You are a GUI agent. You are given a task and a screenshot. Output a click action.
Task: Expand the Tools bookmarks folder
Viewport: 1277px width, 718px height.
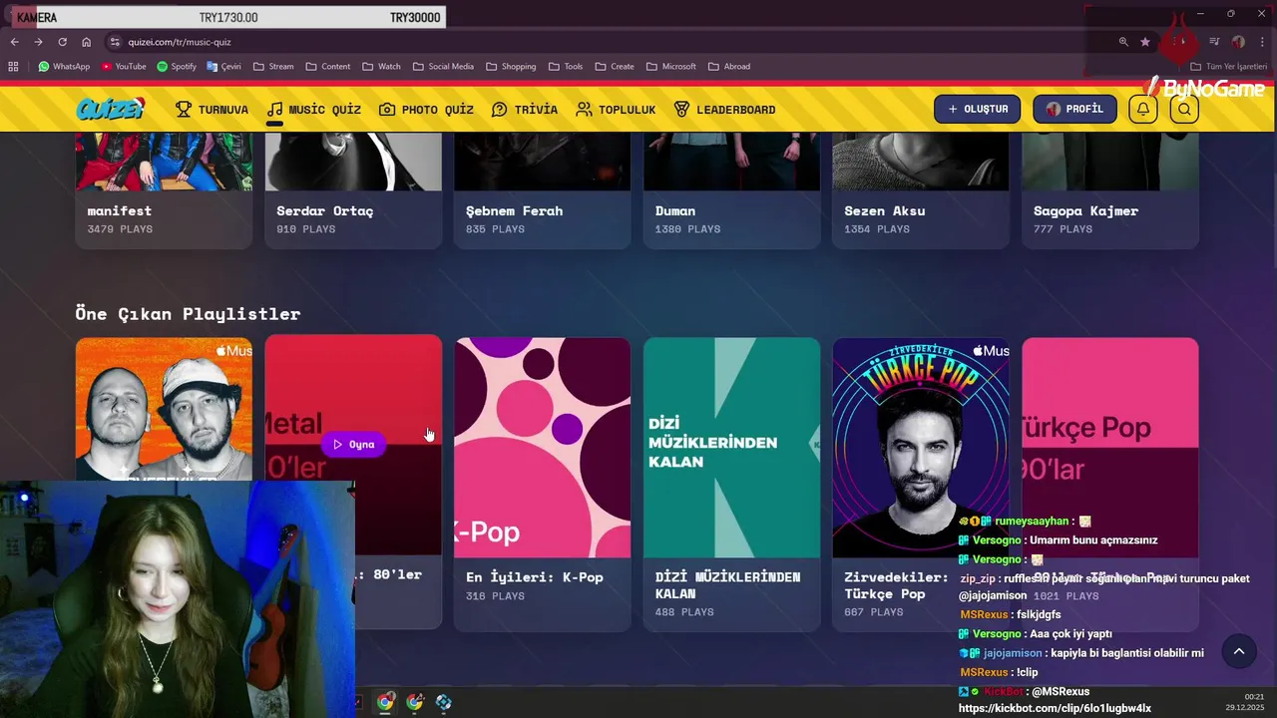(x=565, y=67)
